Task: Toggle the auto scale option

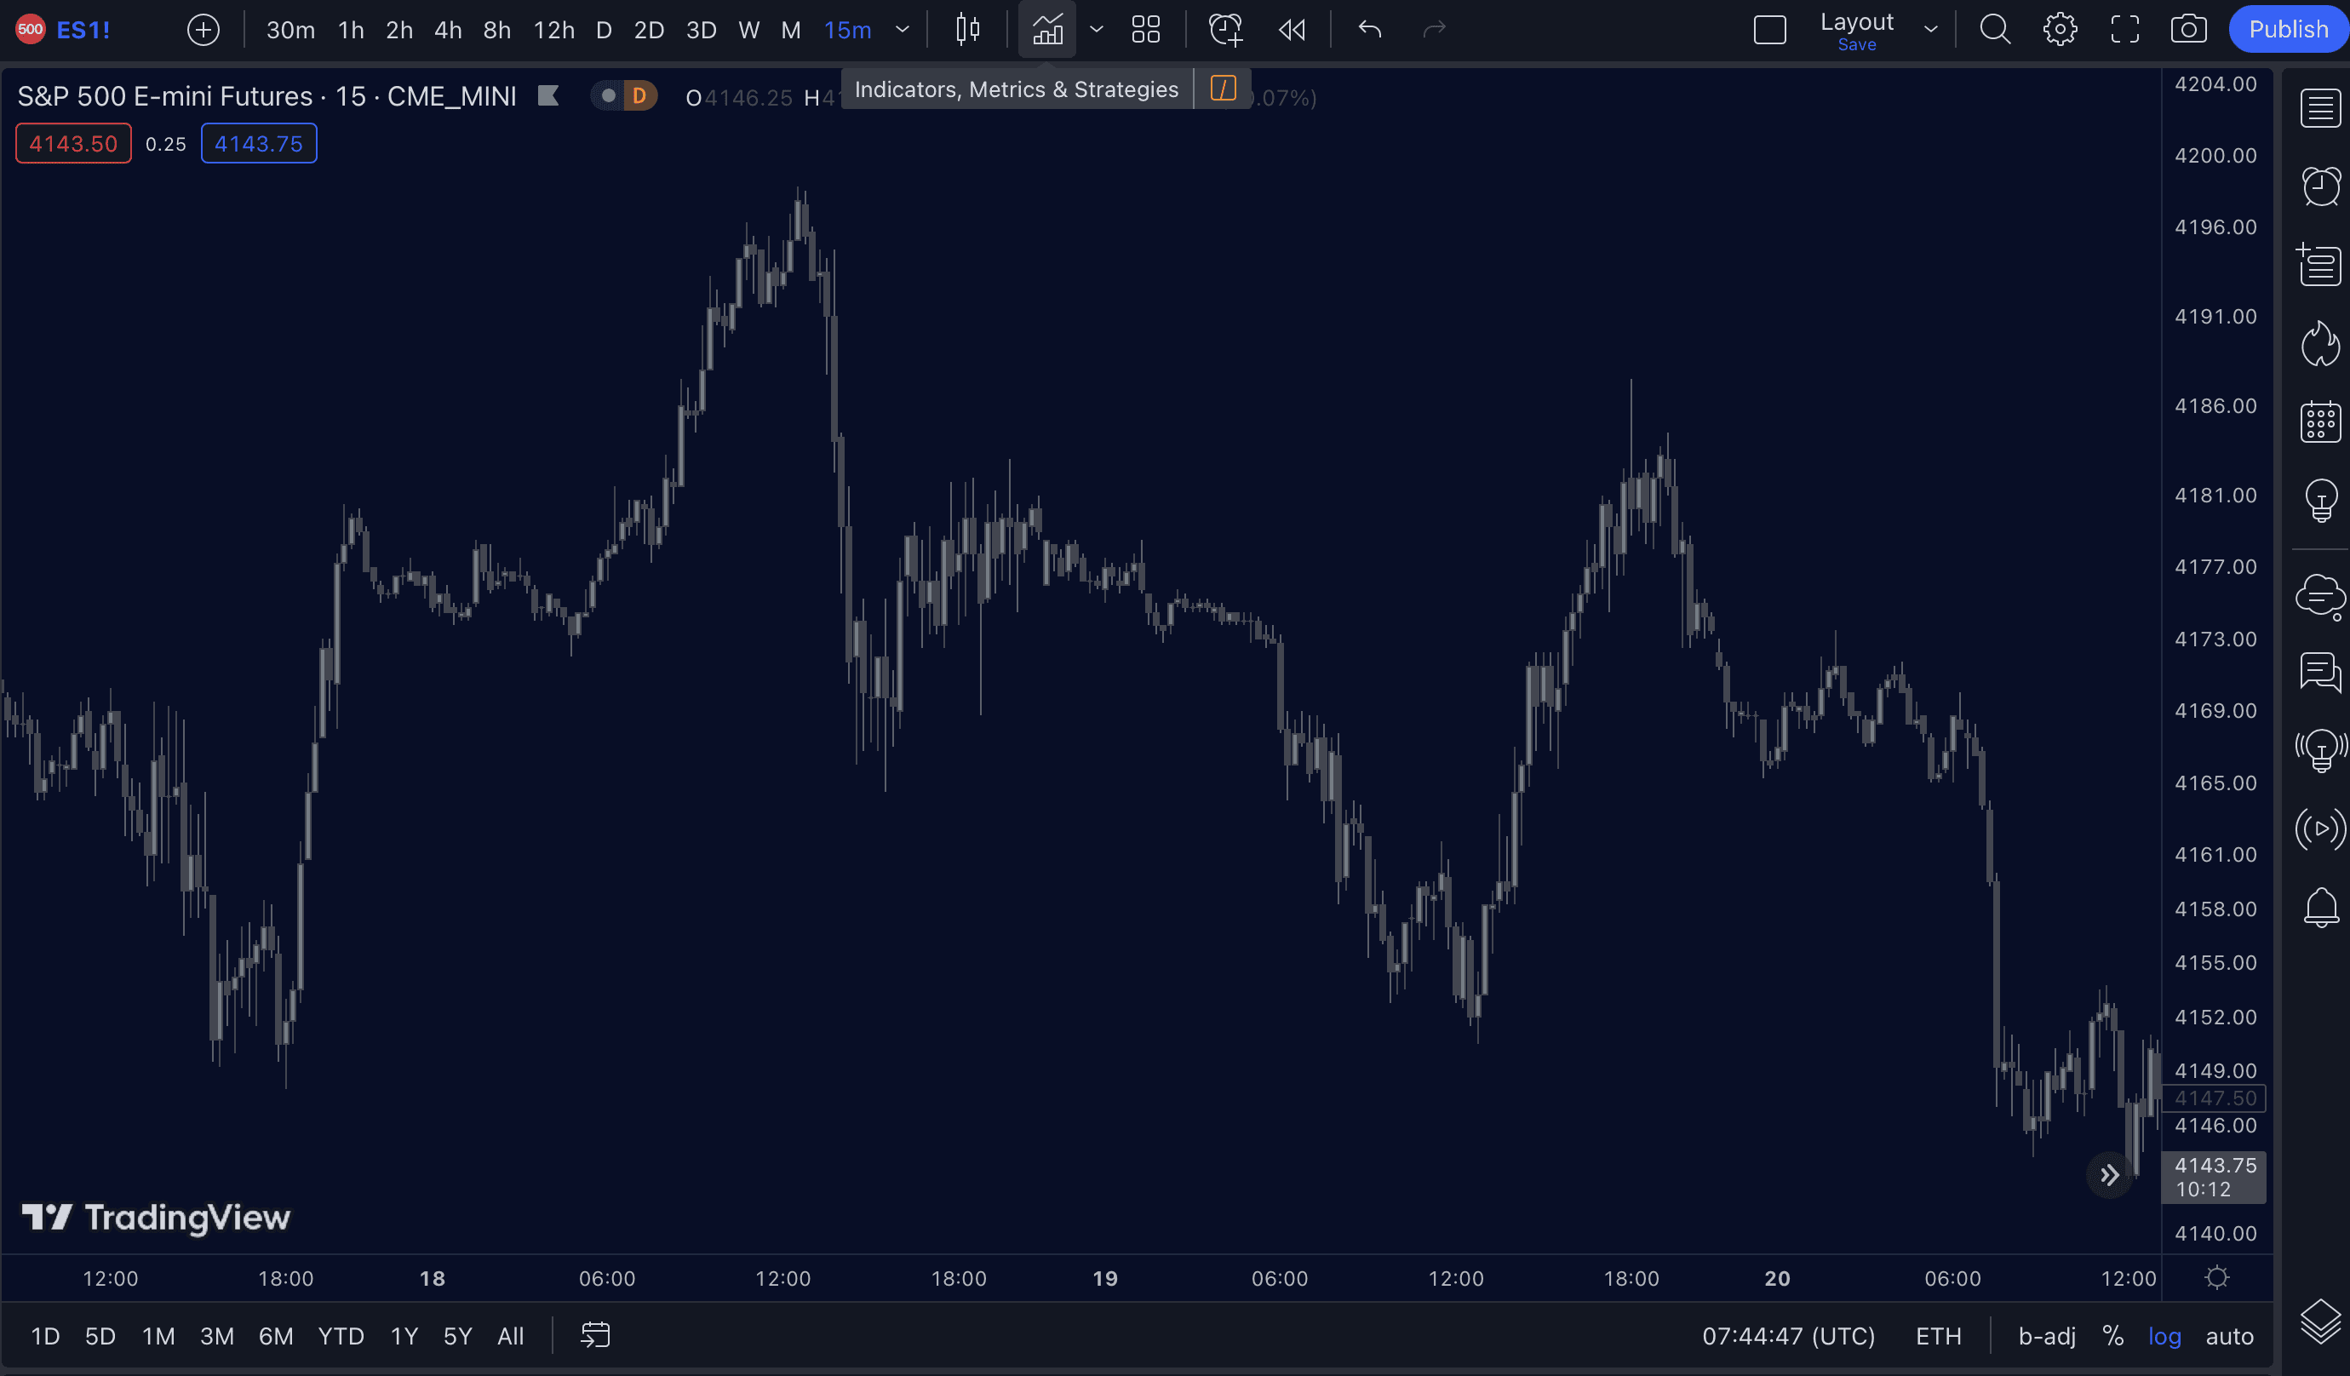Action: pos(2229,1336)
